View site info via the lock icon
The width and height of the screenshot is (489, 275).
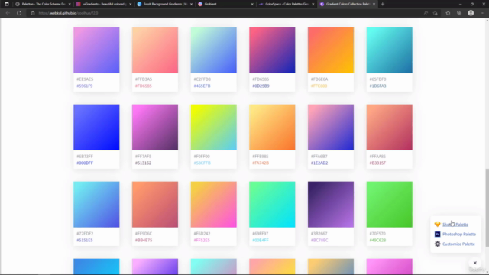(33, 13)
